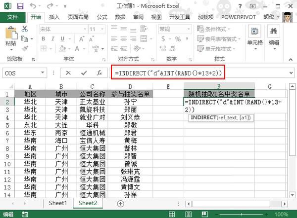Click the fx Insert Function button
297x218 pixels.
(99, 73)
